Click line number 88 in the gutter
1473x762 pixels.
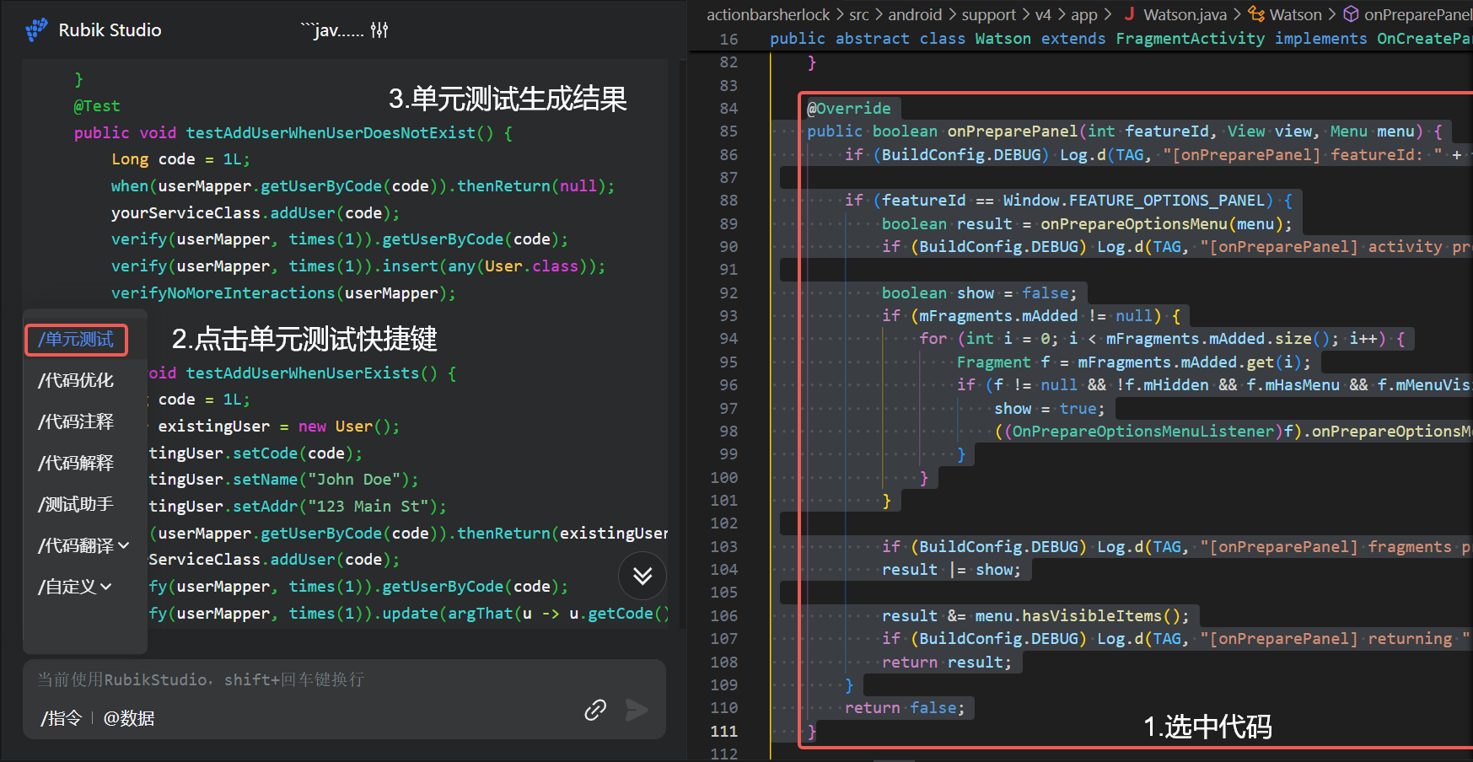pyautogui.click(x=728, y=201)
